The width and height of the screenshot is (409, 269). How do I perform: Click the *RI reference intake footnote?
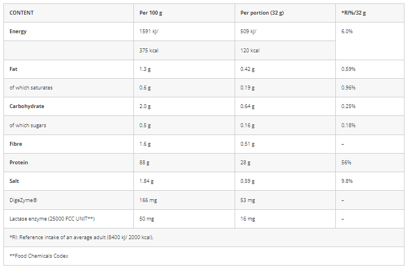pyautogui.click(x=82, y=237)
